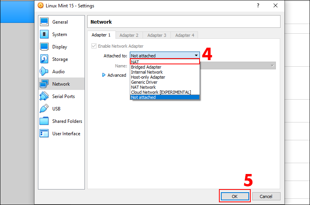Click the Serial Ports connector icon
The image size is (310, 205).
tap(44, 96)
